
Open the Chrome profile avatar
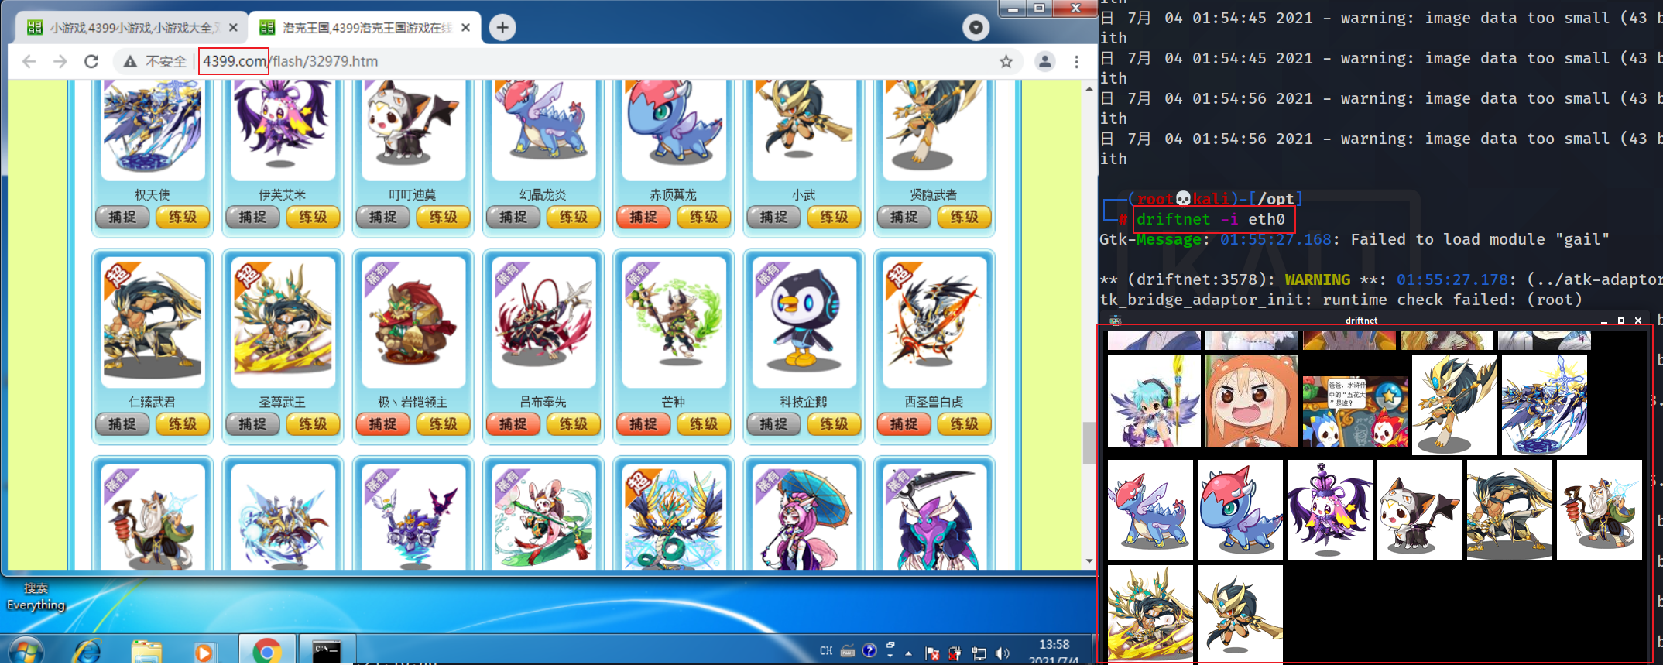click(1044, 61)
